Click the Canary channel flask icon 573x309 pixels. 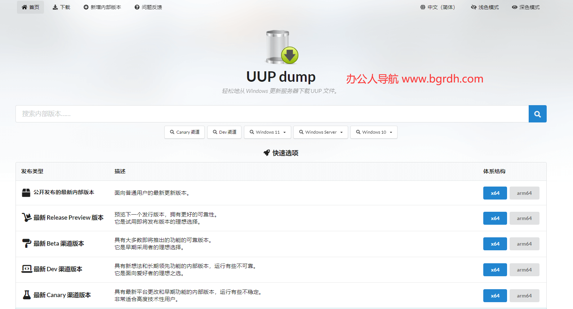pyautogui.click(x=27, y=295)
